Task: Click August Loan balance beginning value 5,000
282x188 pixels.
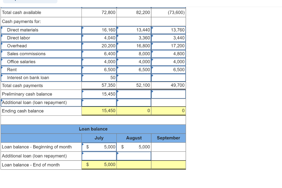Action: (134, 147)
